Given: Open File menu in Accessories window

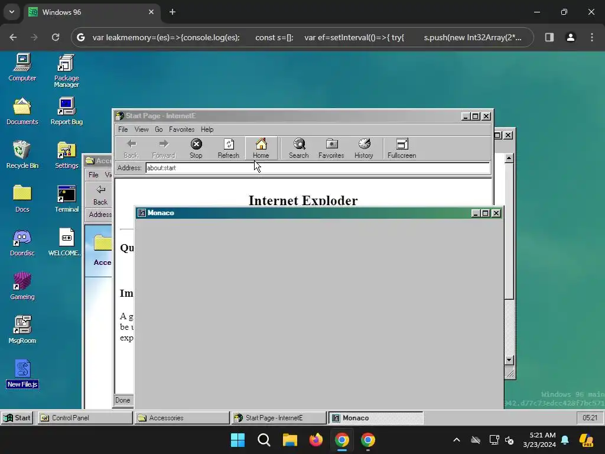Looking at the screenshot, I should (93, 175).
